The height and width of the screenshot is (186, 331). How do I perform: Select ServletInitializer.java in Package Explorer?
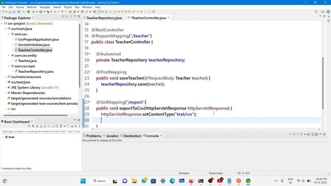tap(34, 45)
